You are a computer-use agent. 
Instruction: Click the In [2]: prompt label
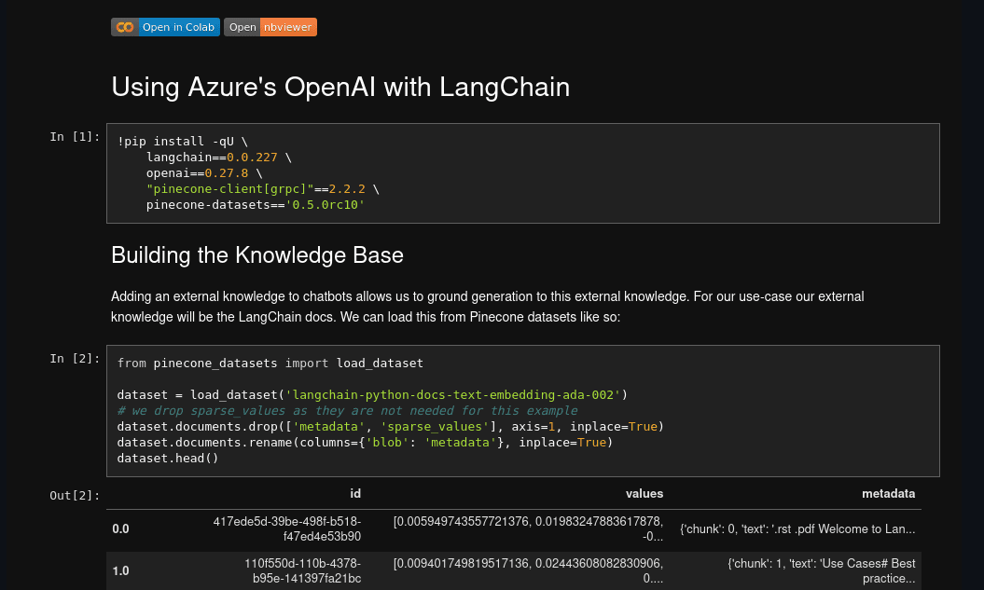(x=75, y=358)
